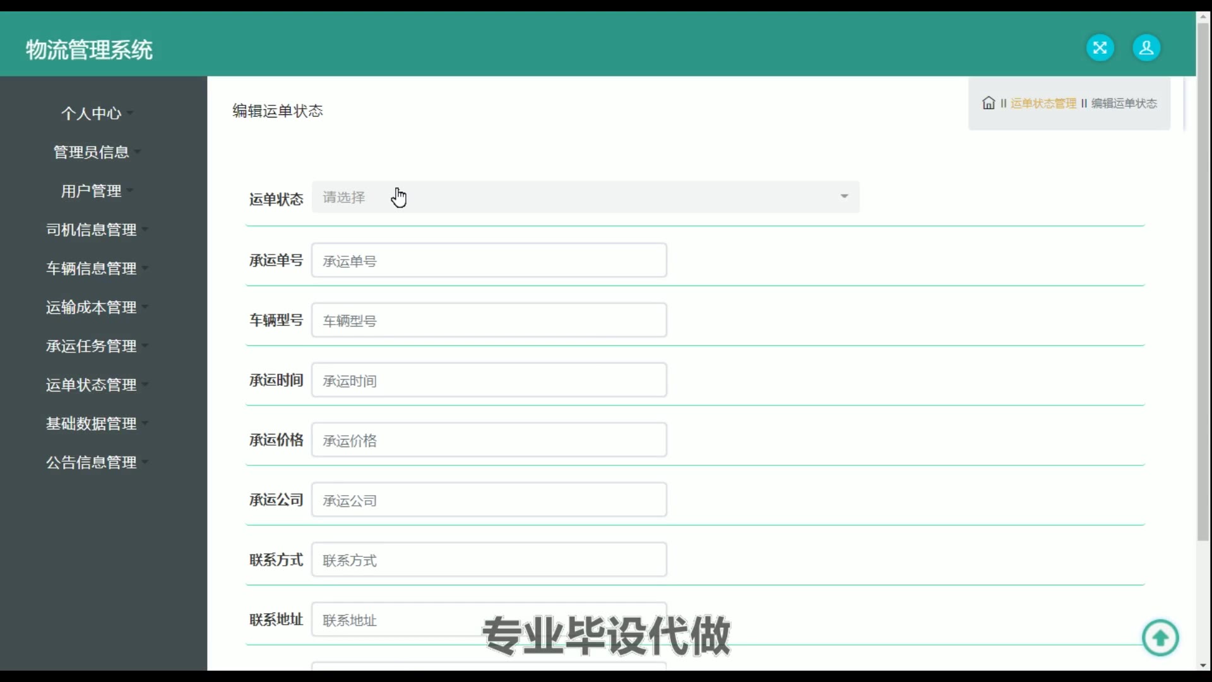Image resolution: width=1212 pixels, height=682 pixels.
Task: Select 车辆信息管理 in sidebar
Action: point(92,268)
